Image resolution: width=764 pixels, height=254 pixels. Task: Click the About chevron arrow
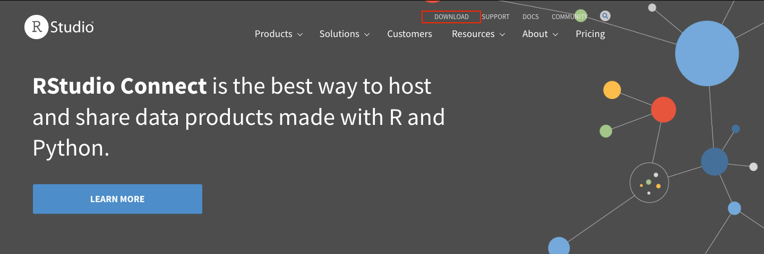tap(555, 34)
